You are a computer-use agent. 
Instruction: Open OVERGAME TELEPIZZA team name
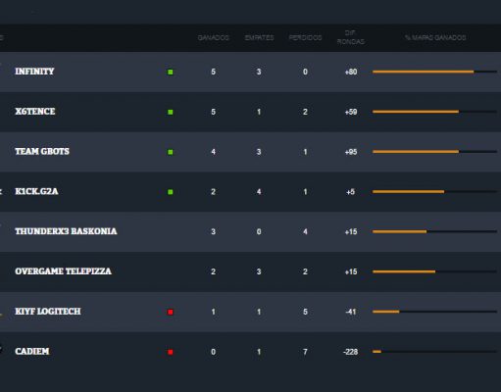63,271
